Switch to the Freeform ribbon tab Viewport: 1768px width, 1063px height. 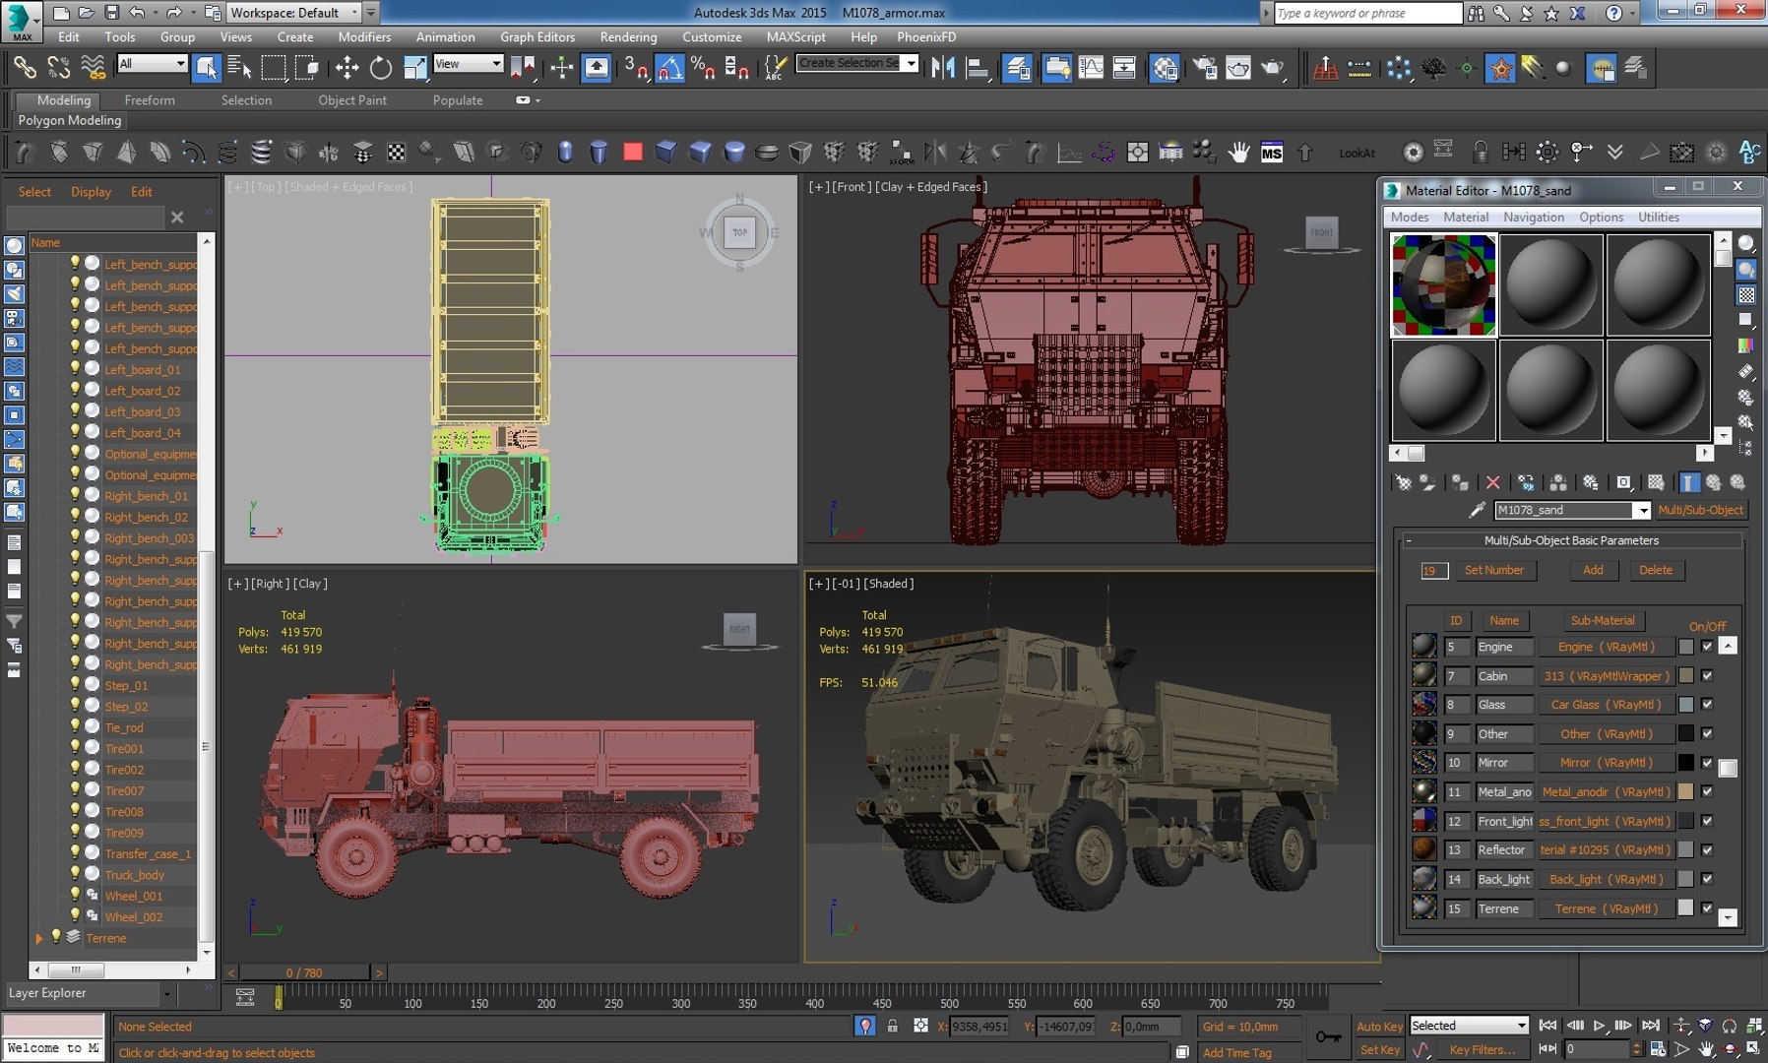point(150,99)
